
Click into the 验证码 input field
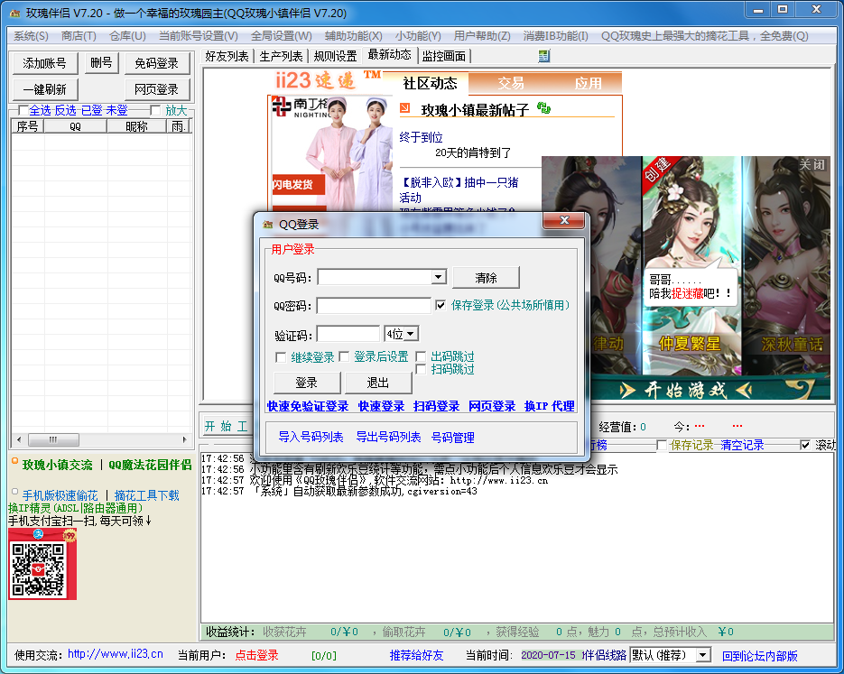point(348,334)
